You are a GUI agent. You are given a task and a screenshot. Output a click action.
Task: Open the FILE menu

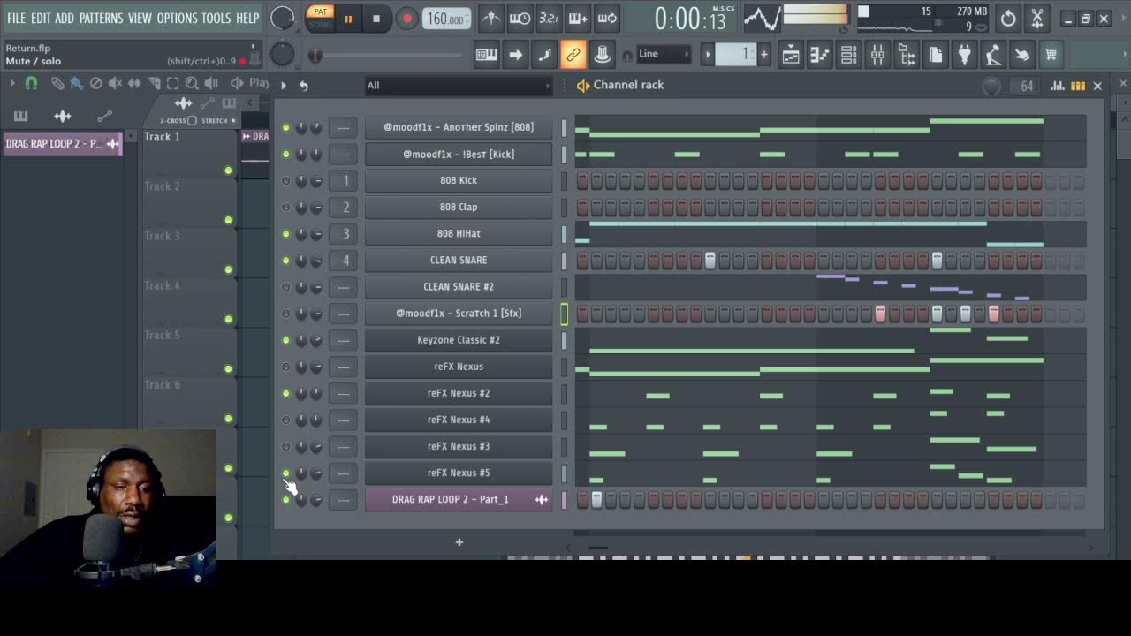(x=17, y=18)
